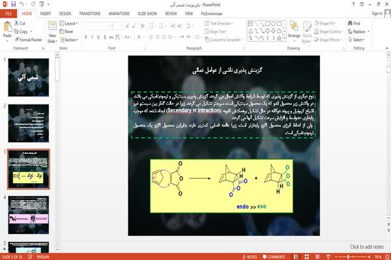Click the Redo repeat icon
391x260 pixels.
[x=33, y=5]
